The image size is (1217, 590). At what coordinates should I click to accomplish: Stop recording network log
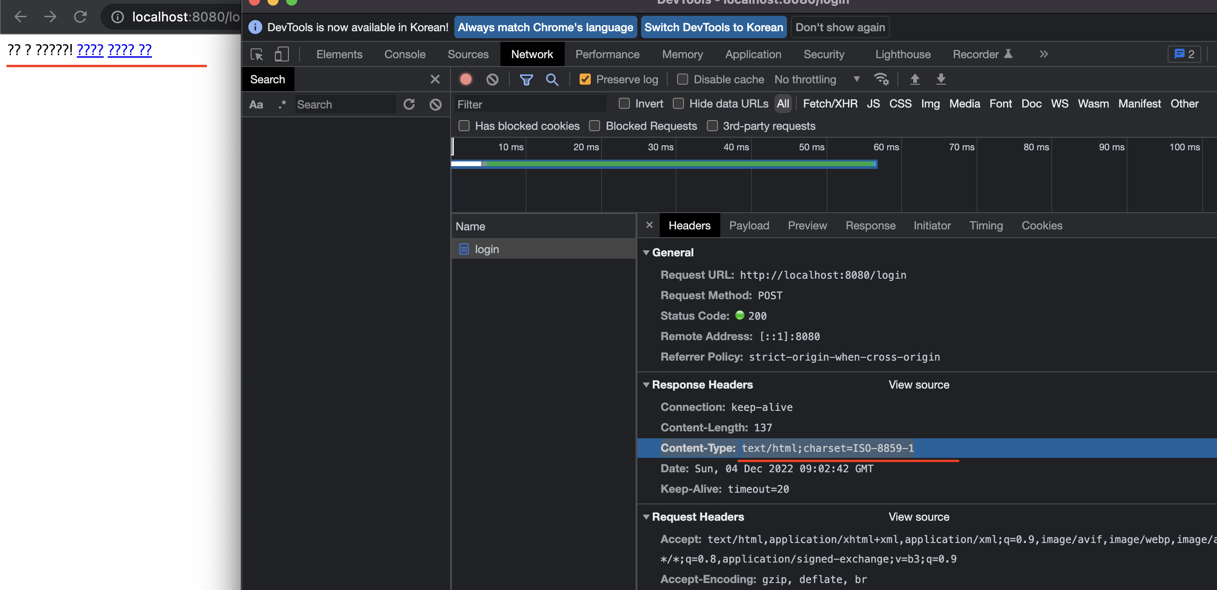466,79
